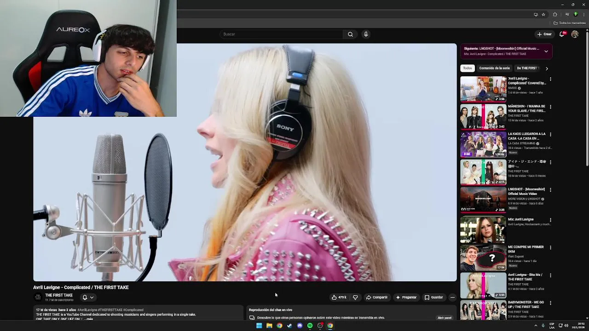This screenshot has height=331, width=589.
Task: Like the video (479 k)
Action: [x=339, y=297]
